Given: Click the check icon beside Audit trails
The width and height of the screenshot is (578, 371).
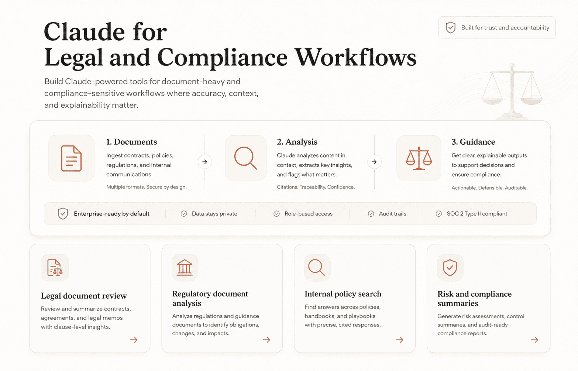Looking at the screenshot, I should point(371,214).
